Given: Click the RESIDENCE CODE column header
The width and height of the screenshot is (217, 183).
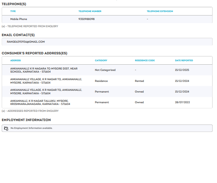Looking at the screenshot, I should (x=144, y=61).
